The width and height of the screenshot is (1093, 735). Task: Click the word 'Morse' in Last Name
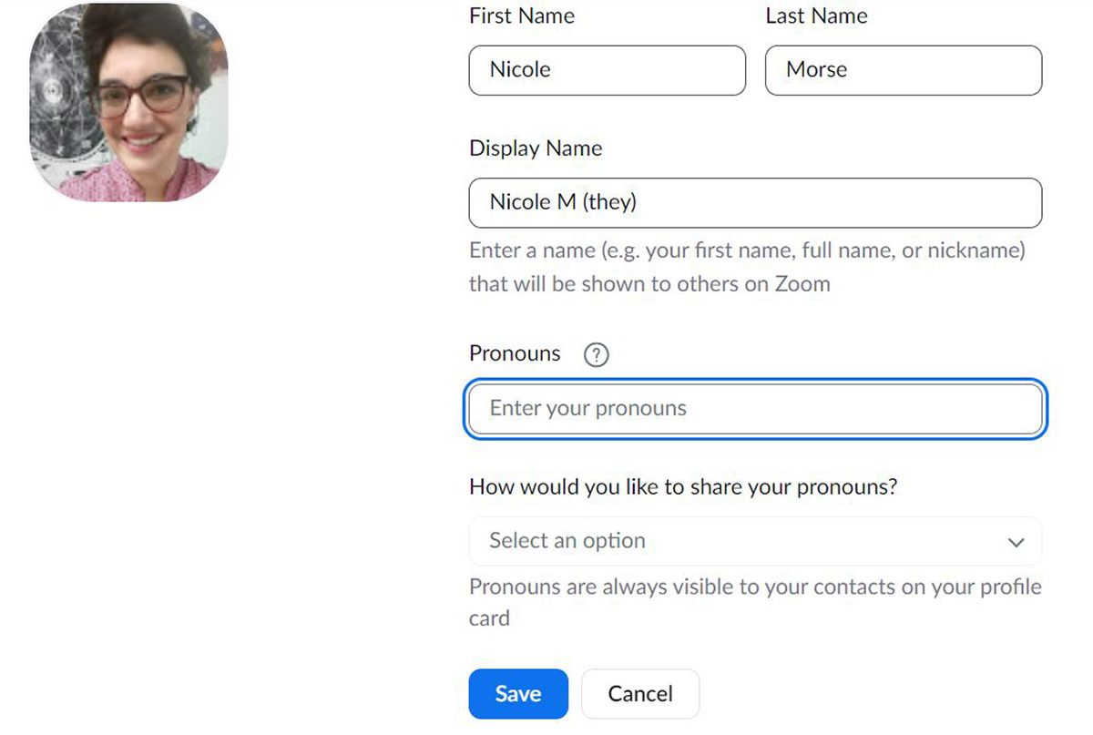[x=817, y=70]
